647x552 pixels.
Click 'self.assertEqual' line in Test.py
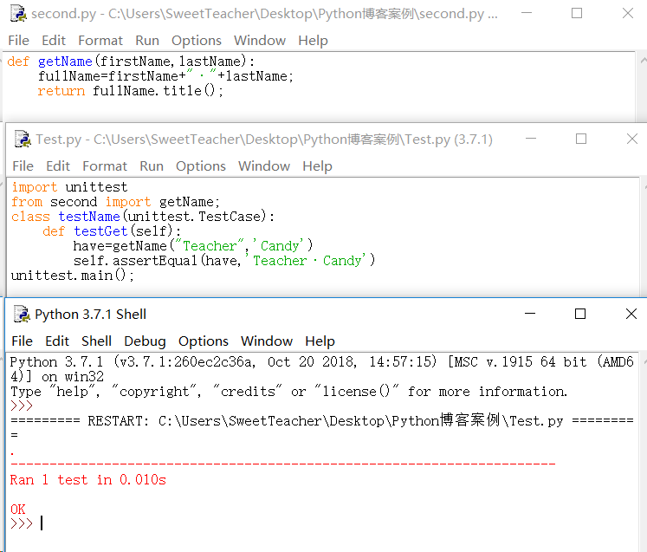(224, 261)
